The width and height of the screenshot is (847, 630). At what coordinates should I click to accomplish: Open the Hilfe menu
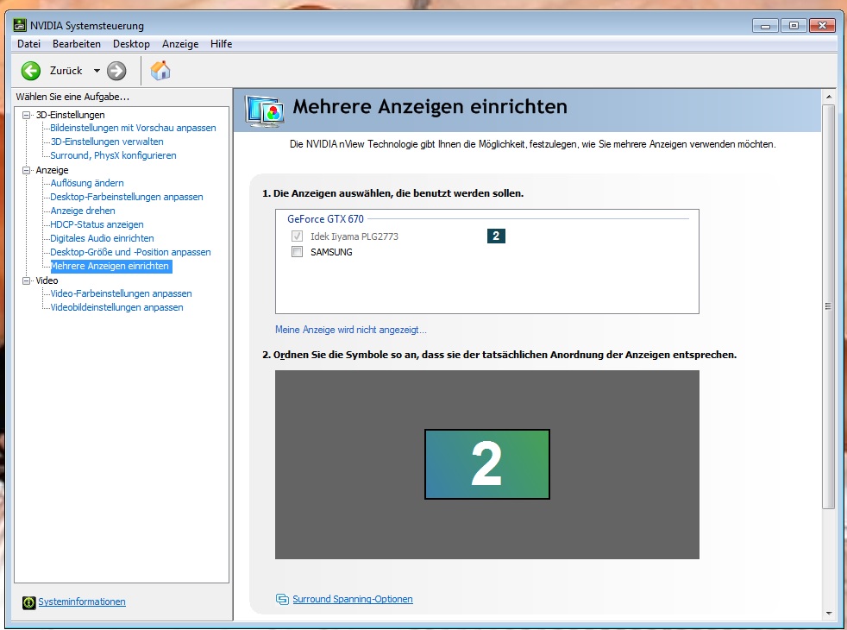pos(221,44)
